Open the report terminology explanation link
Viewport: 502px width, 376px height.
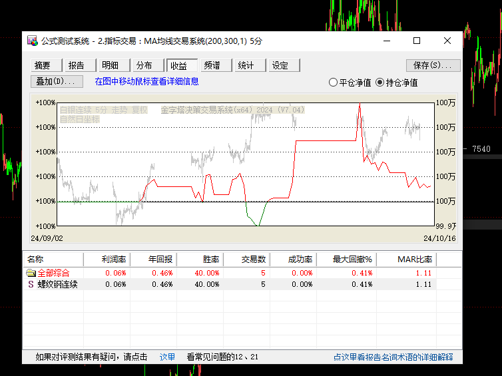393,357
